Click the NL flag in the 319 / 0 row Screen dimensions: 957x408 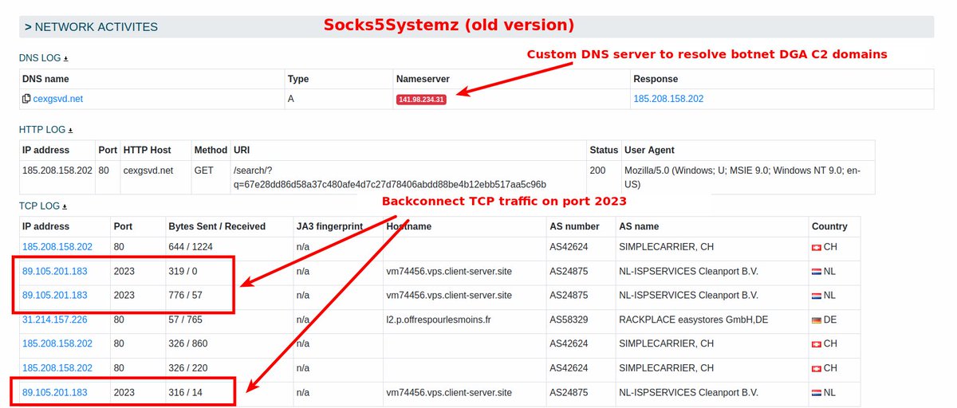(816, 272)
